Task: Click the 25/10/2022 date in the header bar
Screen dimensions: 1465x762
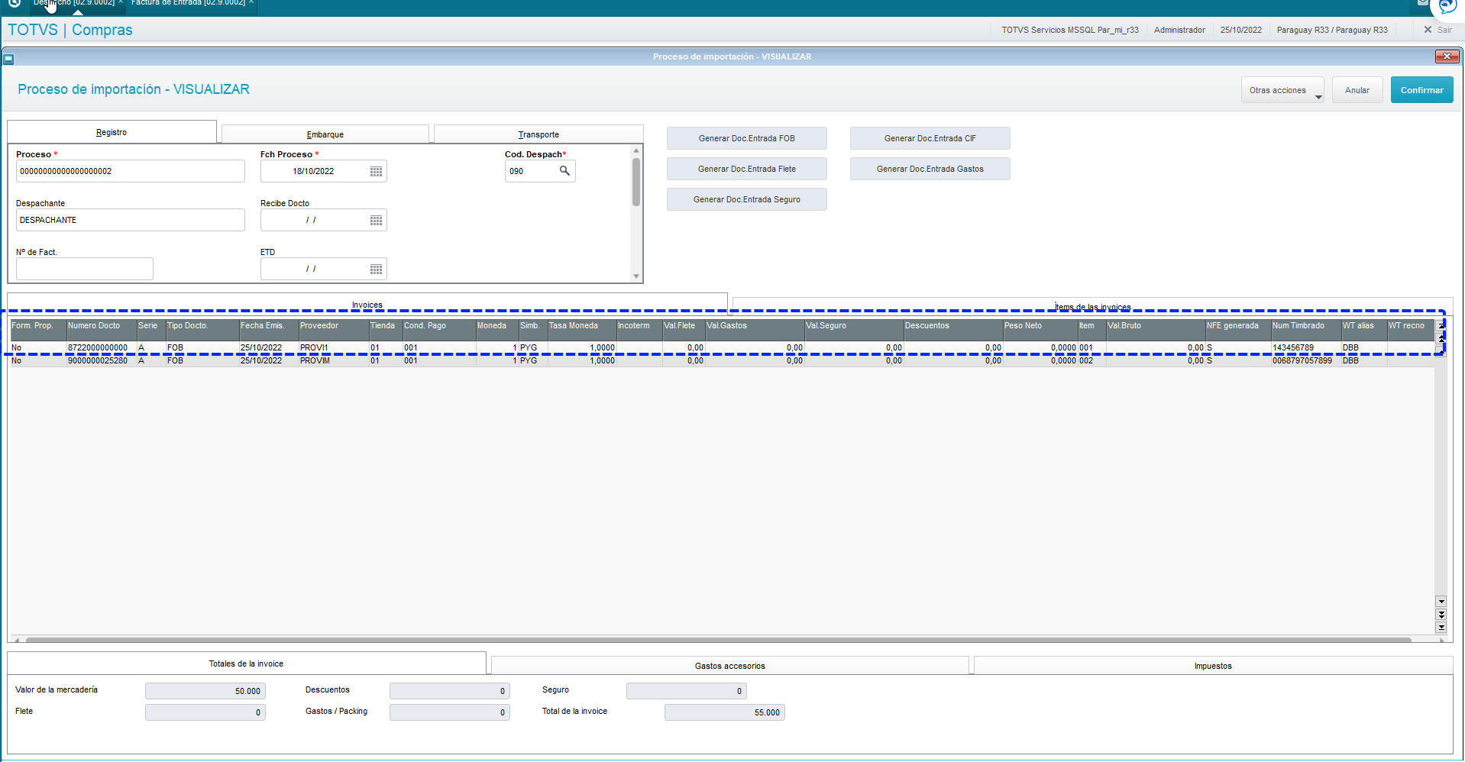Action: tap(1240, 30)
